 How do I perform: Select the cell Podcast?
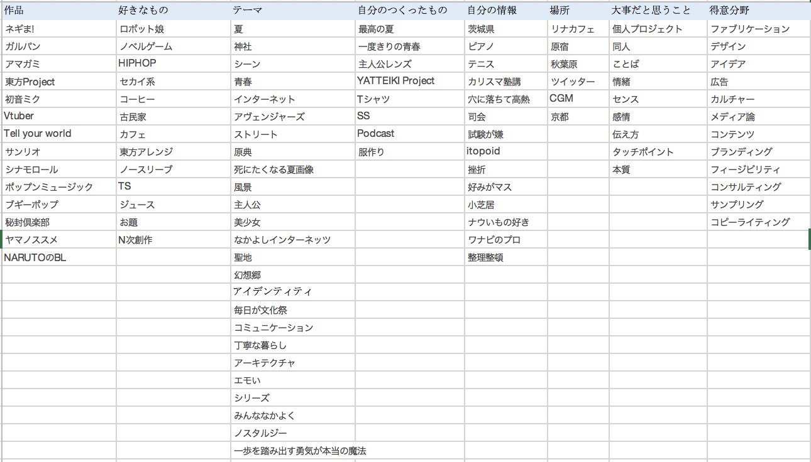coord(410,134)
